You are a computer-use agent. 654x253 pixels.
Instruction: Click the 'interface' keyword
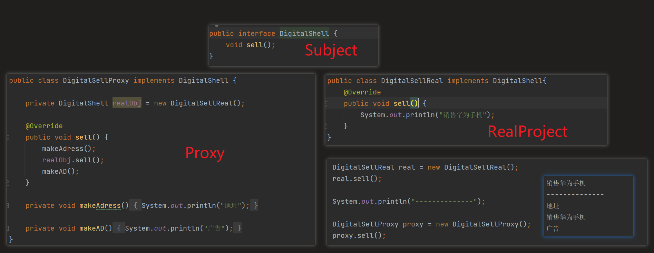click(256, 33)
